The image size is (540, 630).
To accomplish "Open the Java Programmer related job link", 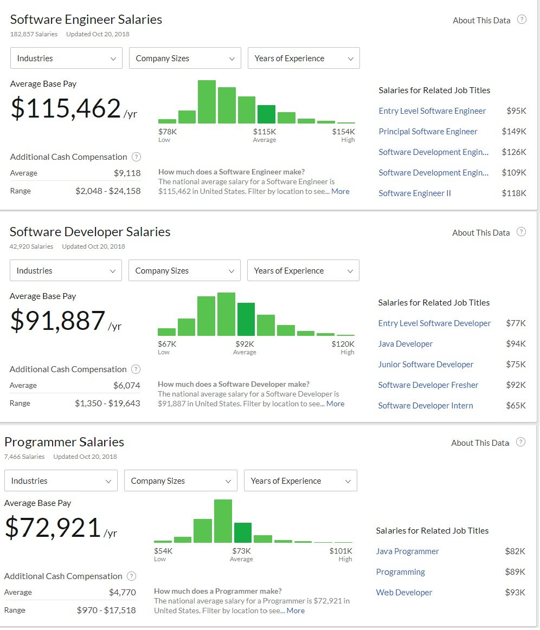I will 407,551.
